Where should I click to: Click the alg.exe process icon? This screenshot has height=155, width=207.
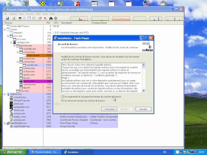(x=21, y=88)
